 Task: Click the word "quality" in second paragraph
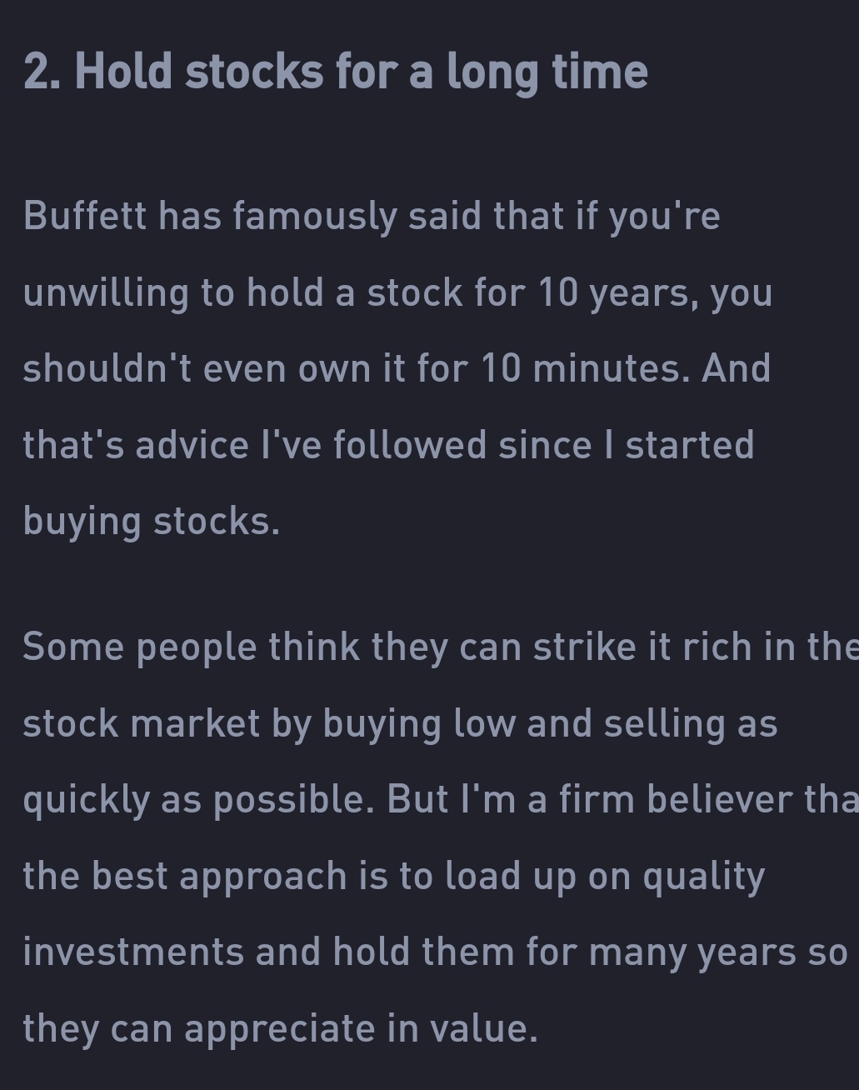(x=703, y=876)
